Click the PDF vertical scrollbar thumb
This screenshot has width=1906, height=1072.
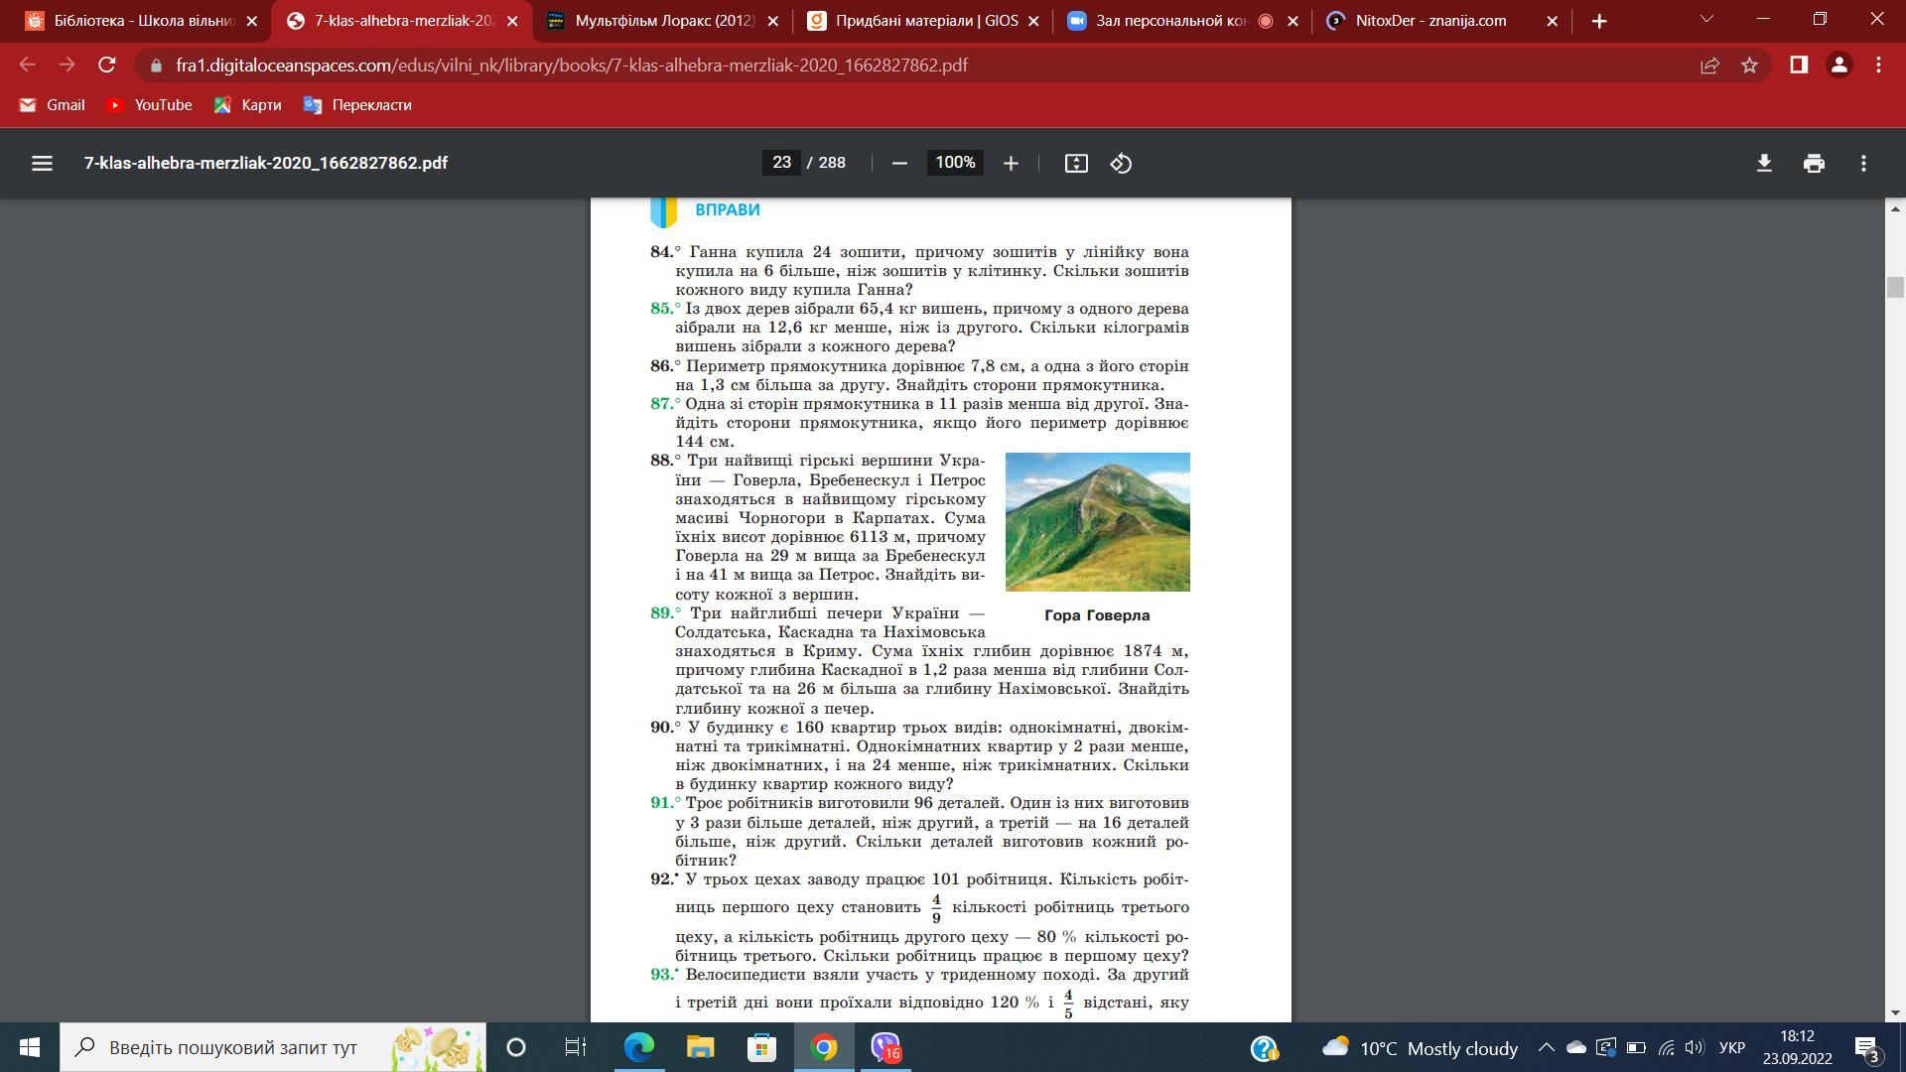(1895, 288)
